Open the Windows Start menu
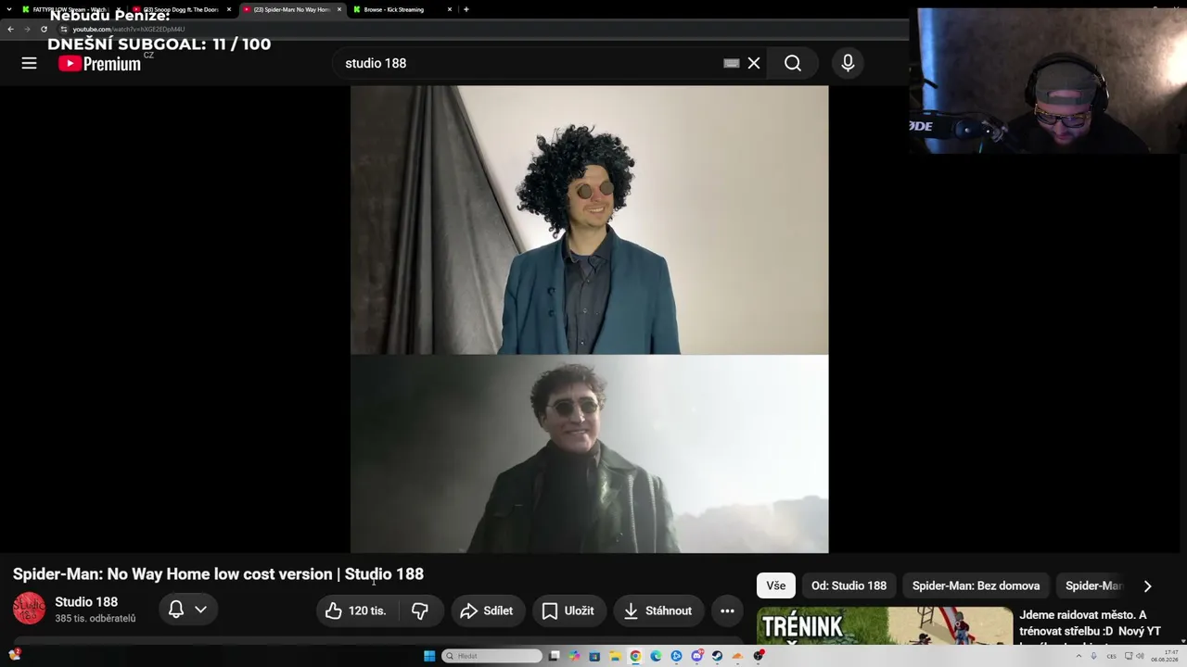The width and height of the screenshot is (1187, 667). point(429,656)
